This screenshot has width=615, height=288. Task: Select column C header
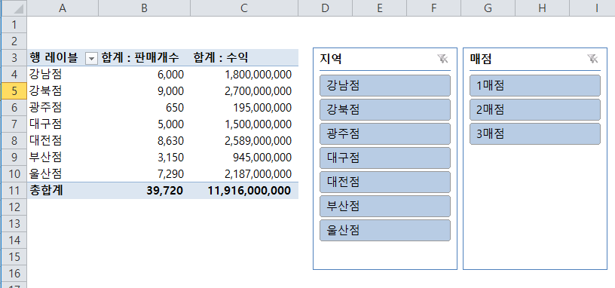(x=244, y=8)
